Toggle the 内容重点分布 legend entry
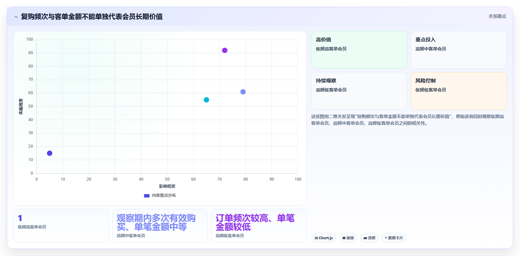Image resolution: width=520 pixels, height=256 pixels. tap(160, 195)
